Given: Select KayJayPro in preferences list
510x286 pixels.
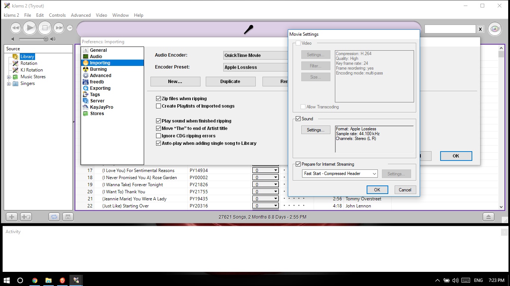Looking at the screenshot, I should [101, 107].
